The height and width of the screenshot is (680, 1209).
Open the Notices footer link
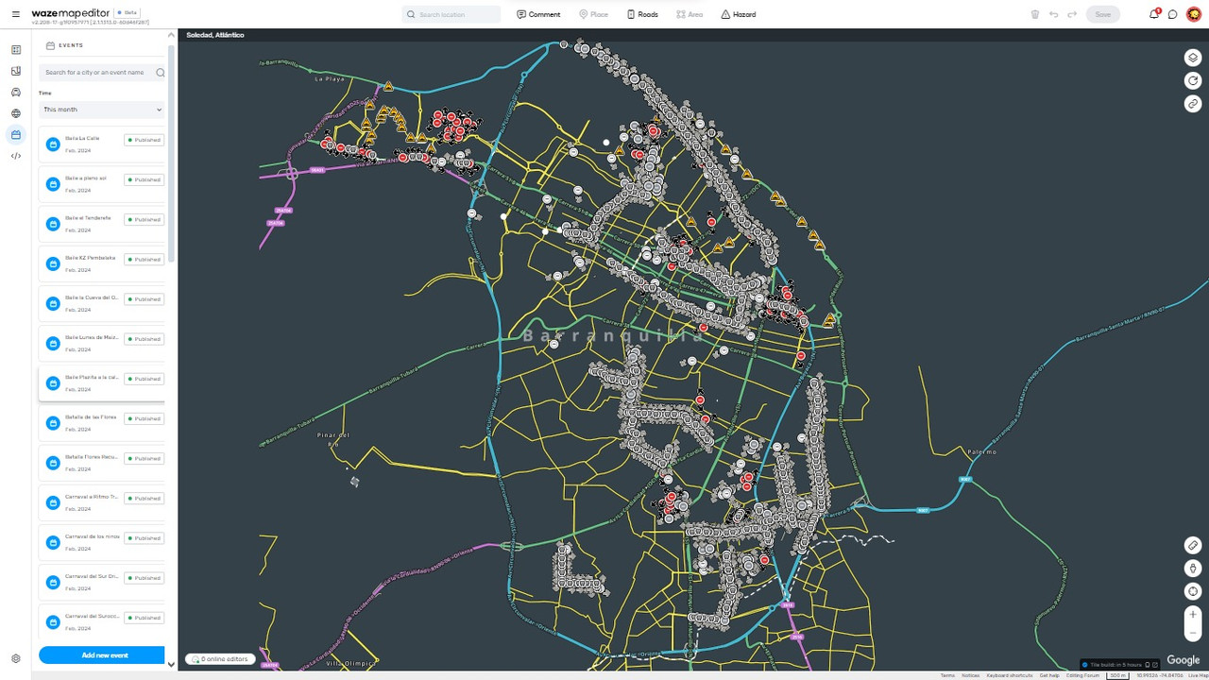pos(971,675)
